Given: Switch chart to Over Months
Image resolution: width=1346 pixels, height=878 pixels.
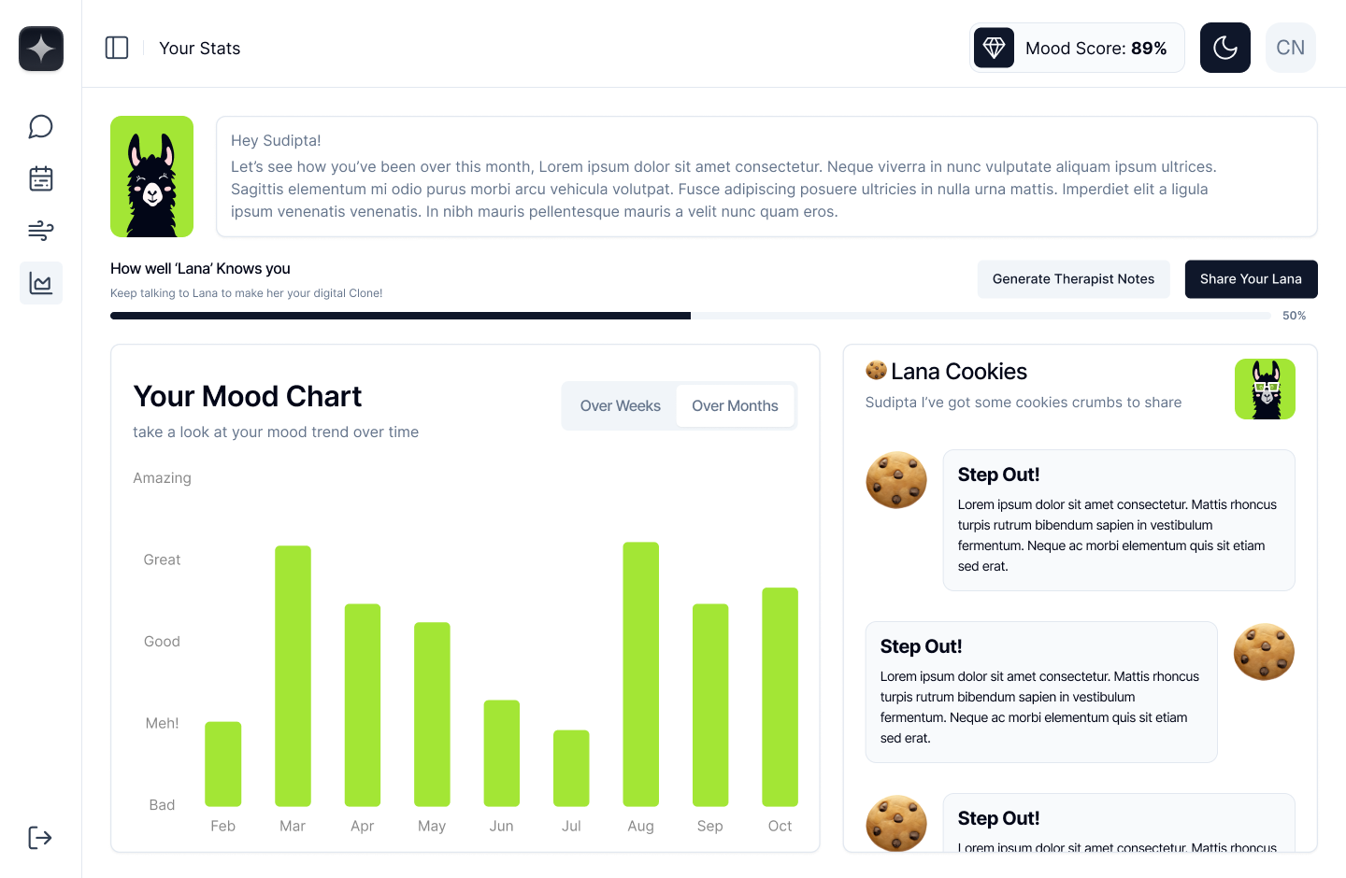Looking at the screenshot, I should pyautogui.click(x=735, y=405).
